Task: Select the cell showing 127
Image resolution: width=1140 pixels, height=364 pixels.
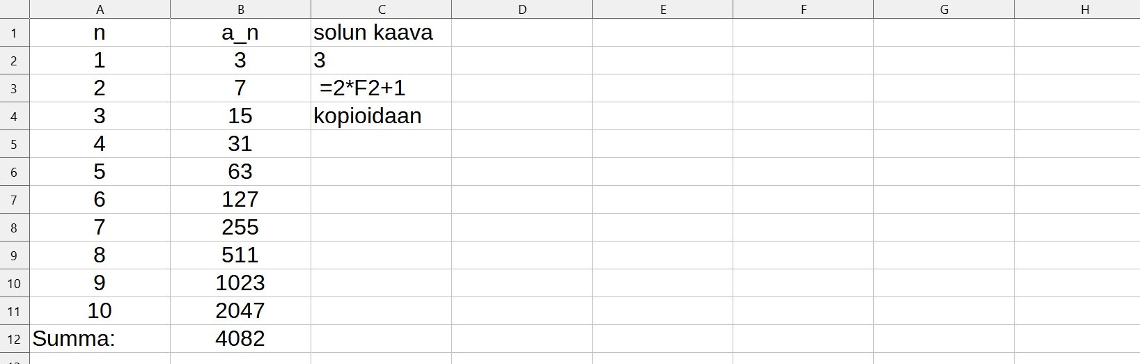Action: (240, 200)
